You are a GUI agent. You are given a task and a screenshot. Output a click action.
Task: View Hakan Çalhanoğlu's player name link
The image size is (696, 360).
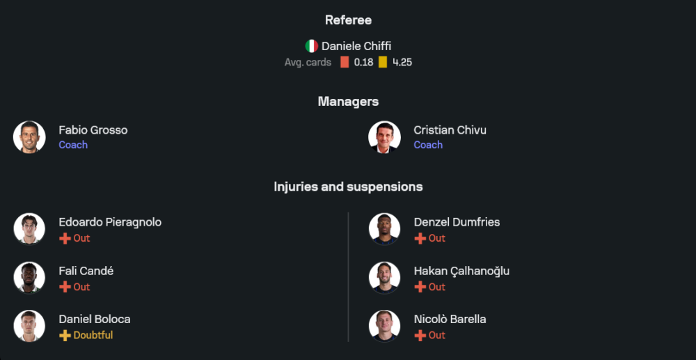461,271
